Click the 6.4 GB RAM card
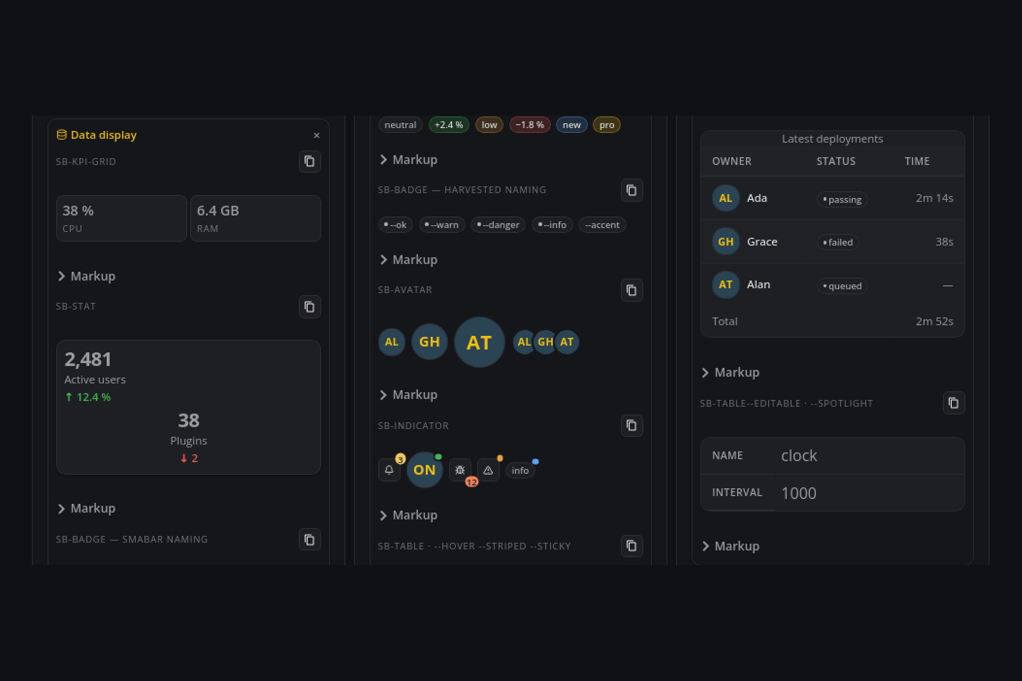The height and width of the screenshot is (681, 1022). click(256, 219)
